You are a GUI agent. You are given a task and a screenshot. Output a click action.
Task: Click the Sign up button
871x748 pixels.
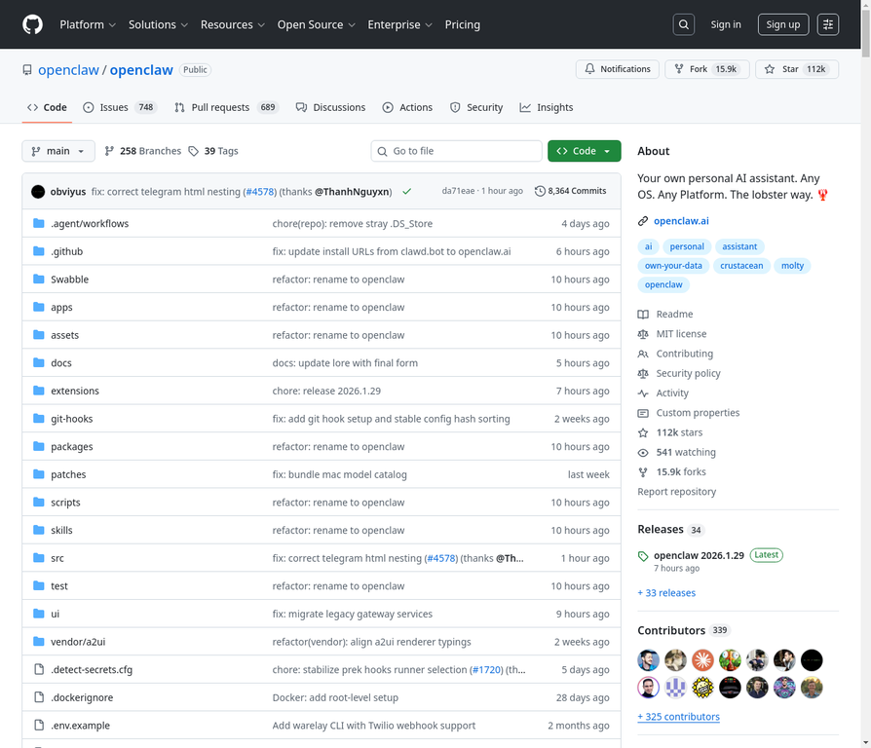pyautogui.click(x=782, y=24)
